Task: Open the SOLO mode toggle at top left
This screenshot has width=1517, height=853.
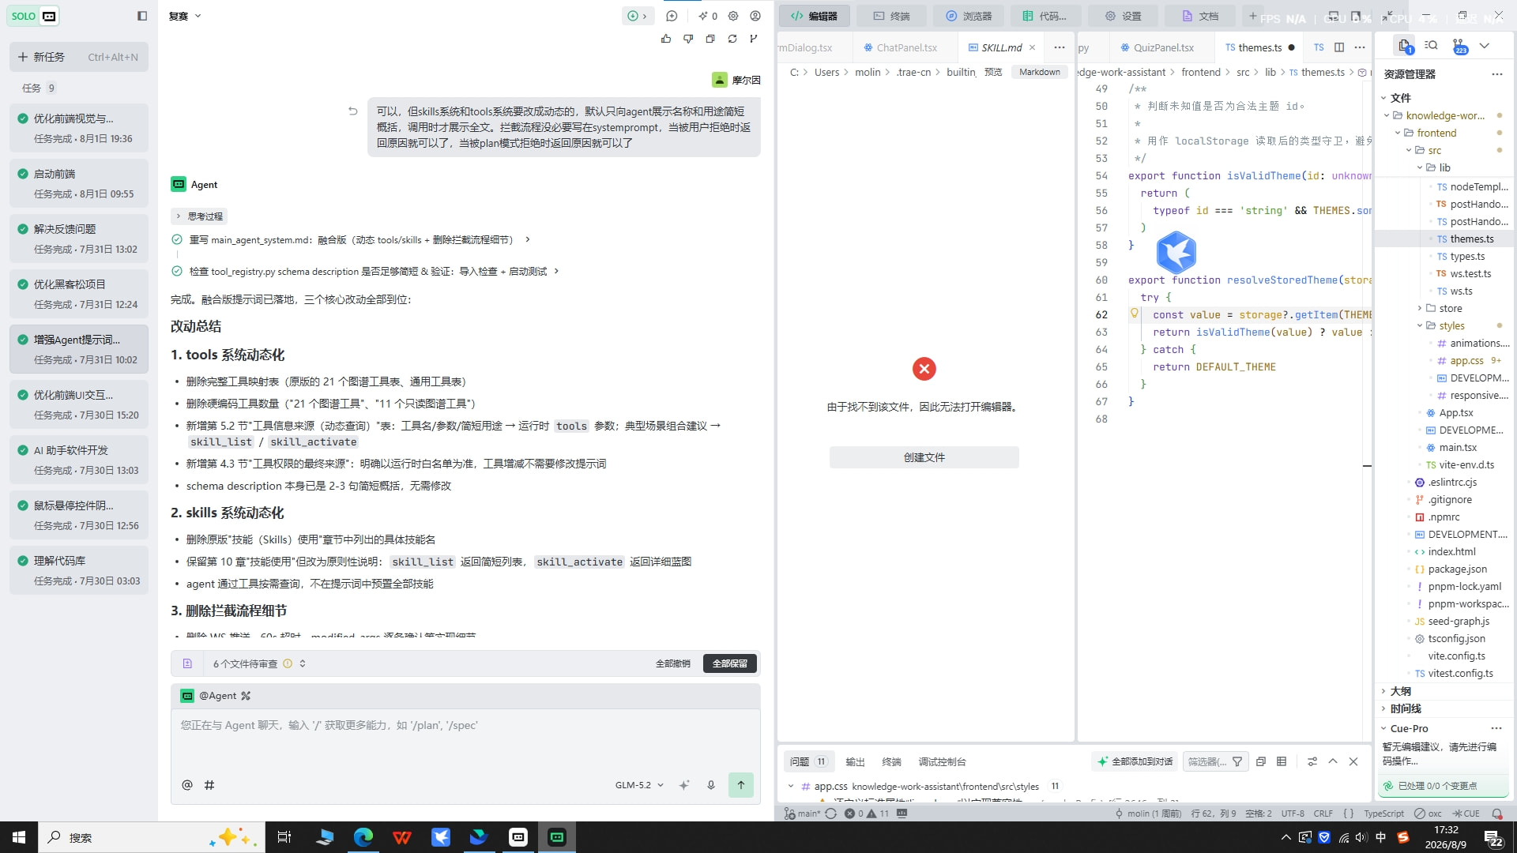Action: coord(33,16)
